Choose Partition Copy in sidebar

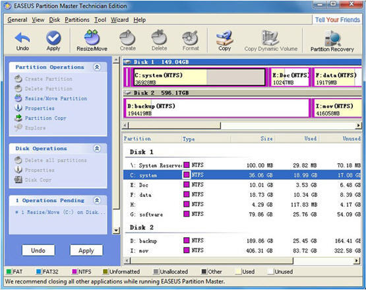tap(40, 118)
